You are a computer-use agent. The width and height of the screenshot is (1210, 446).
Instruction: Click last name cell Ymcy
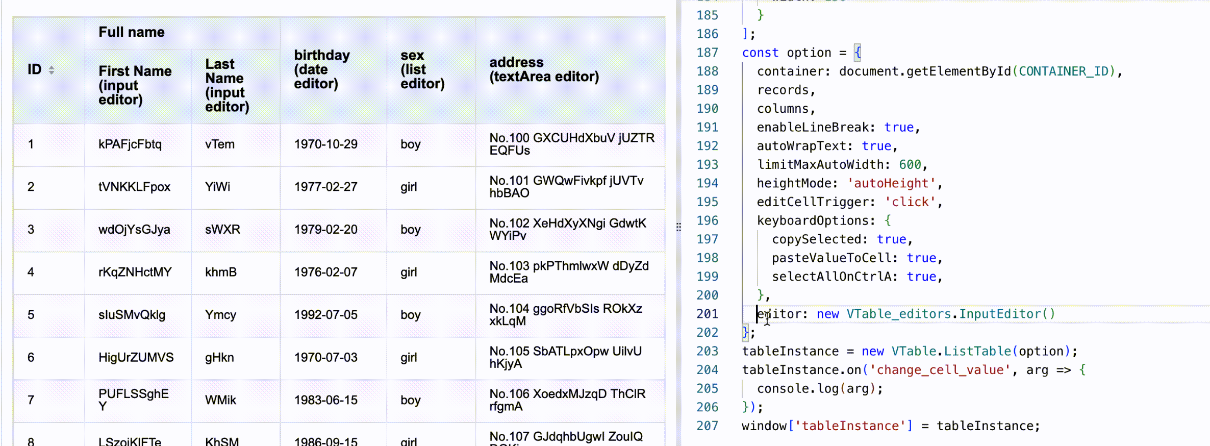point(220,315)
